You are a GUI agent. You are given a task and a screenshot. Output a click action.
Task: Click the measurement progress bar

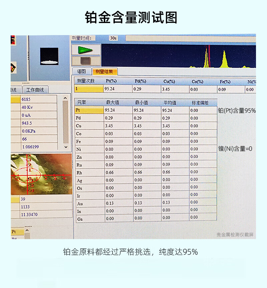coord(191,39)
